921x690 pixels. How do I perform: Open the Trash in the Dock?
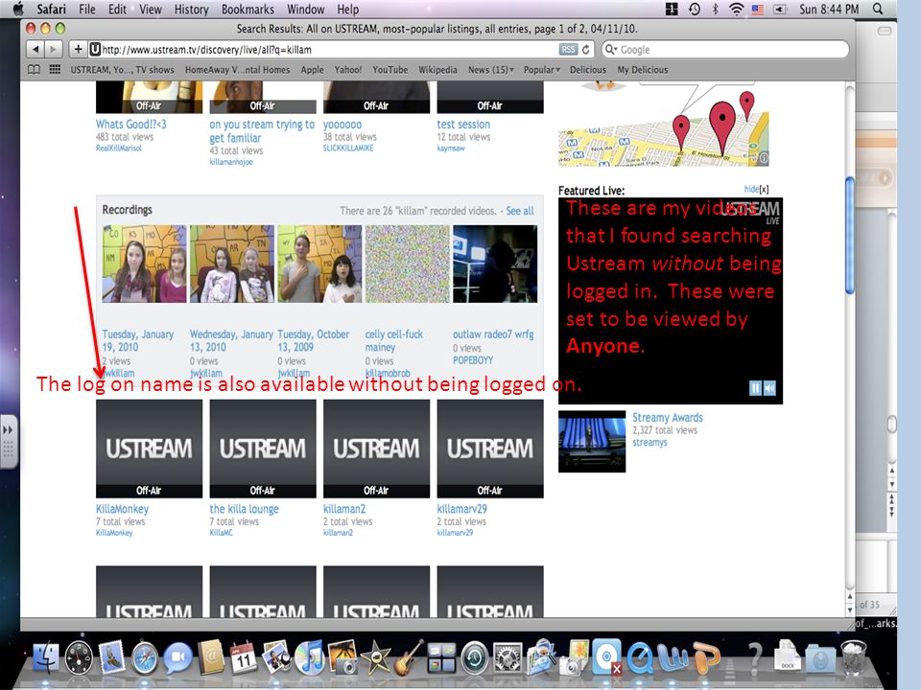pos(854,657)
